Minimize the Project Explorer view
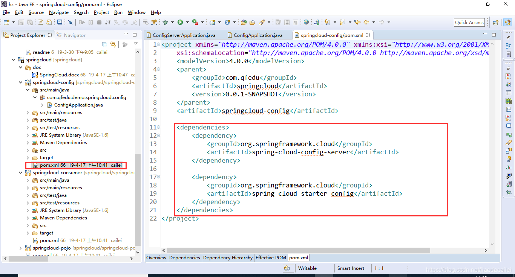515x277 pixels. coord(126,35)
